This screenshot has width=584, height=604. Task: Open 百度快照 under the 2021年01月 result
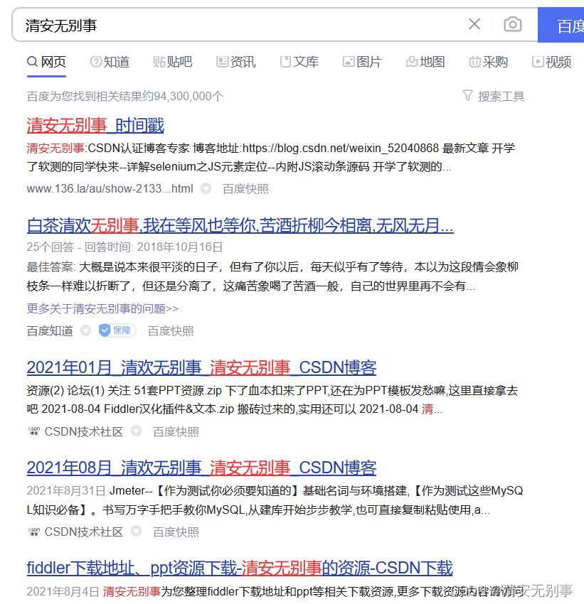[x=176, y=432]
